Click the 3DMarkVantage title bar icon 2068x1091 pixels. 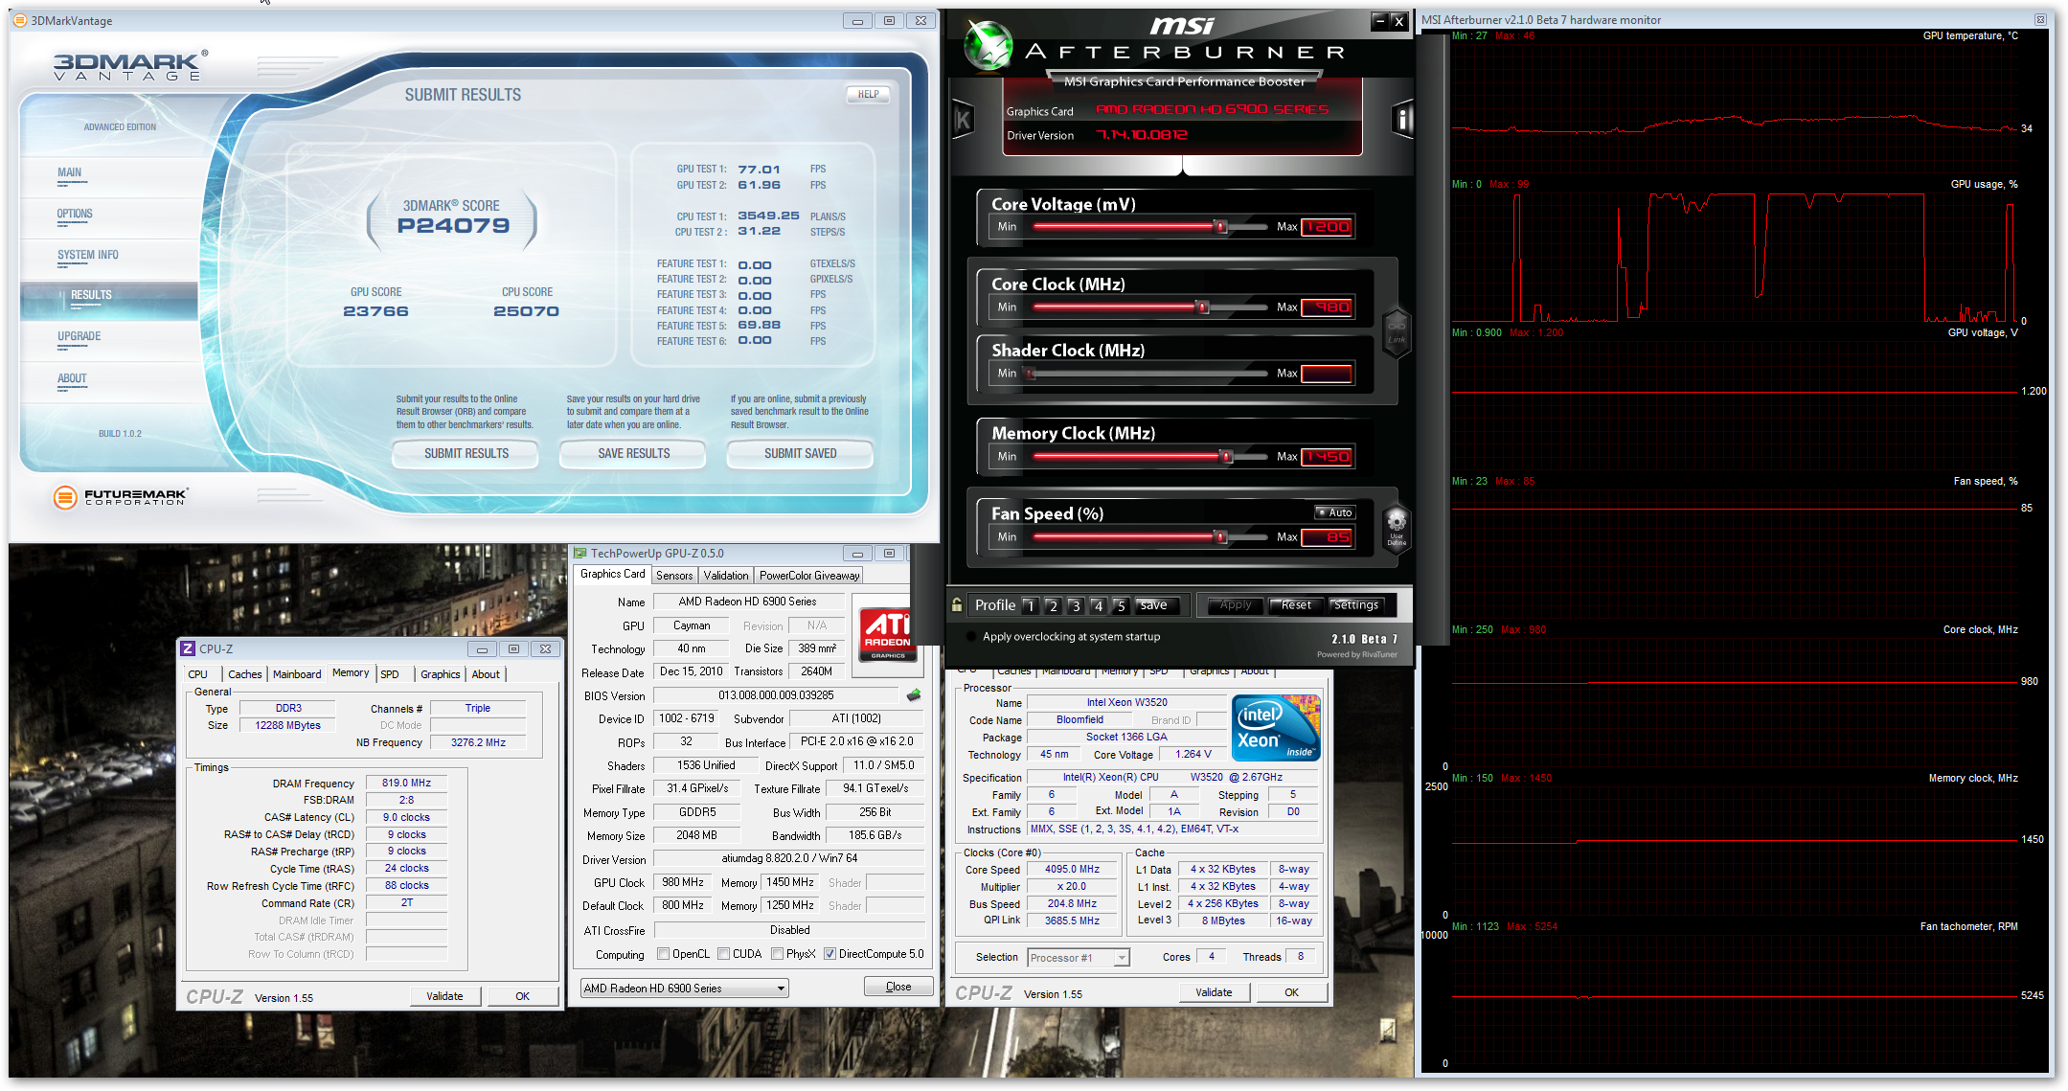[19, 20]
